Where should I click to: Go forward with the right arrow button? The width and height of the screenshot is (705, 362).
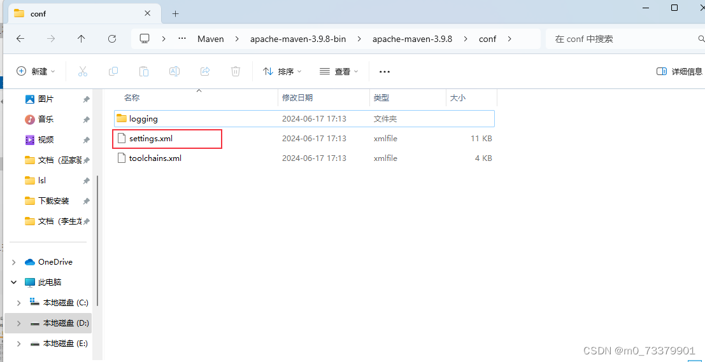click(x=51, y=39)
